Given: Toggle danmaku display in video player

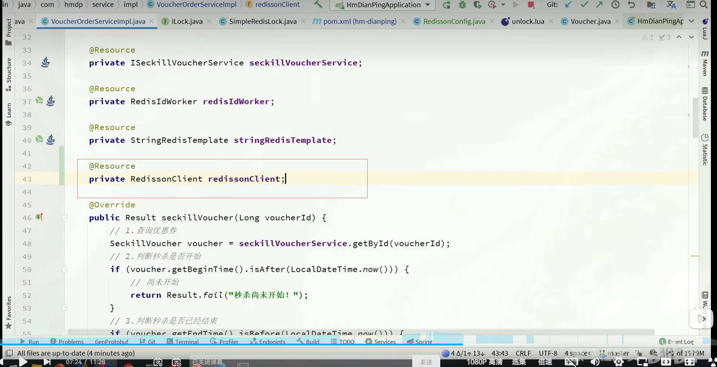Looking at the screenshot, I should (158, 362).
